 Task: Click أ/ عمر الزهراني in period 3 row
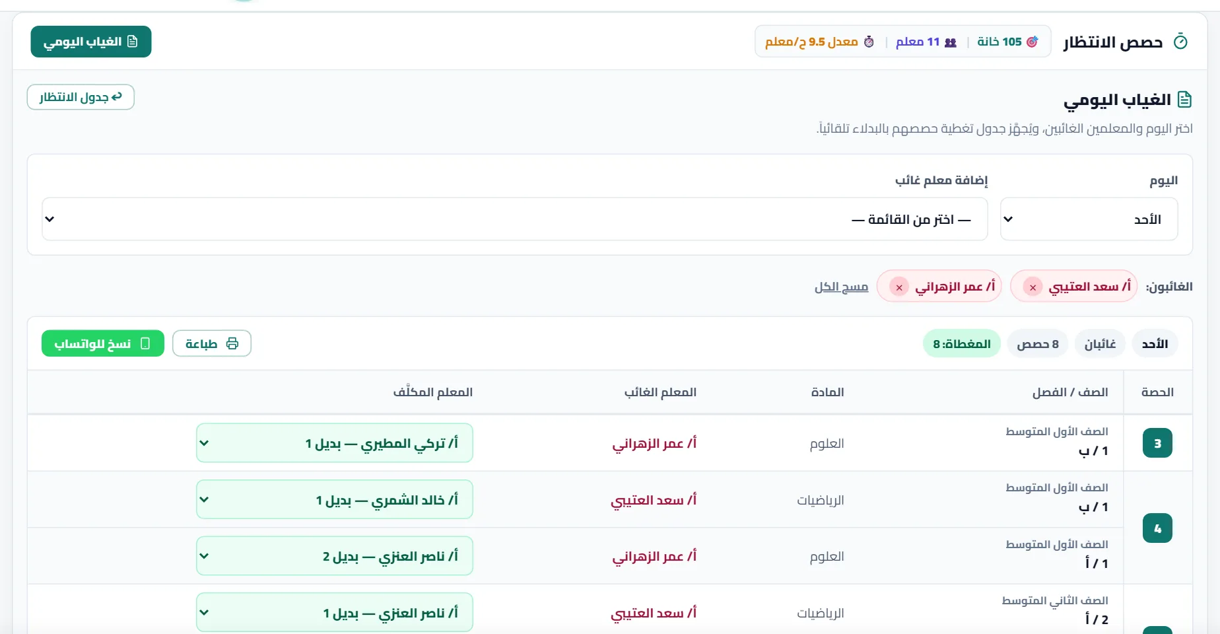coord(654,443)
